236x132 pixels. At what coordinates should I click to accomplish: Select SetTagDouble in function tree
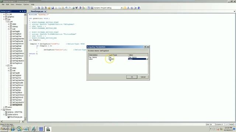[x=18, y=83]
